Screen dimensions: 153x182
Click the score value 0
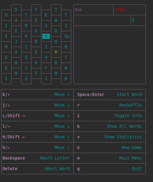click(133, 21)
